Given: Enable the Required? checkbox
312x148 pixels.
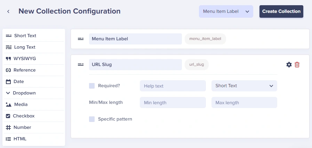Looking at the screenshot, I should click(92, 86).
